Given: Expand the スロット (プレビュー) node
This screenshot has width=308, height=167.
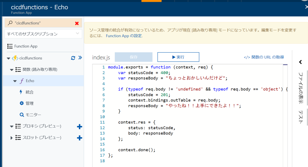Looking at the screenshot, I should pyautogui.click(x=11, y=138).
